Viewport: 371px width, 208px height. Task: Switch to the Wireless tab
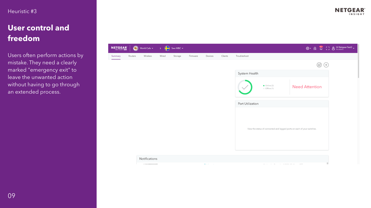click(148, 56)
